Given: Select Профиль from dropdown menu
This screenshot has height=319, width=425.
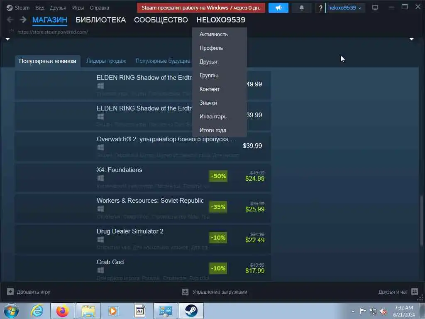Looking at the screenshot, I should (x=219, y=48).
